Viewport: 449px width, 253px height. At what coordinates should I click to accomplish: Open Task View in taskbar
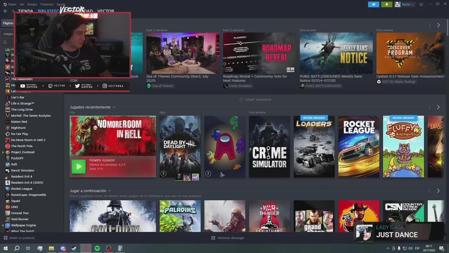point(28,248)
